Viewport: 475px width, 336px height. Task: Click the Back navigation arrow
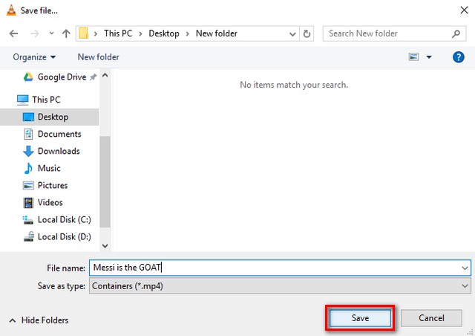[x=14, y=33]
